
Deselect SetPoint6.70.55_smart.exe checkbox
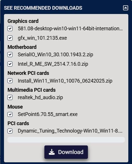point(10,114)
